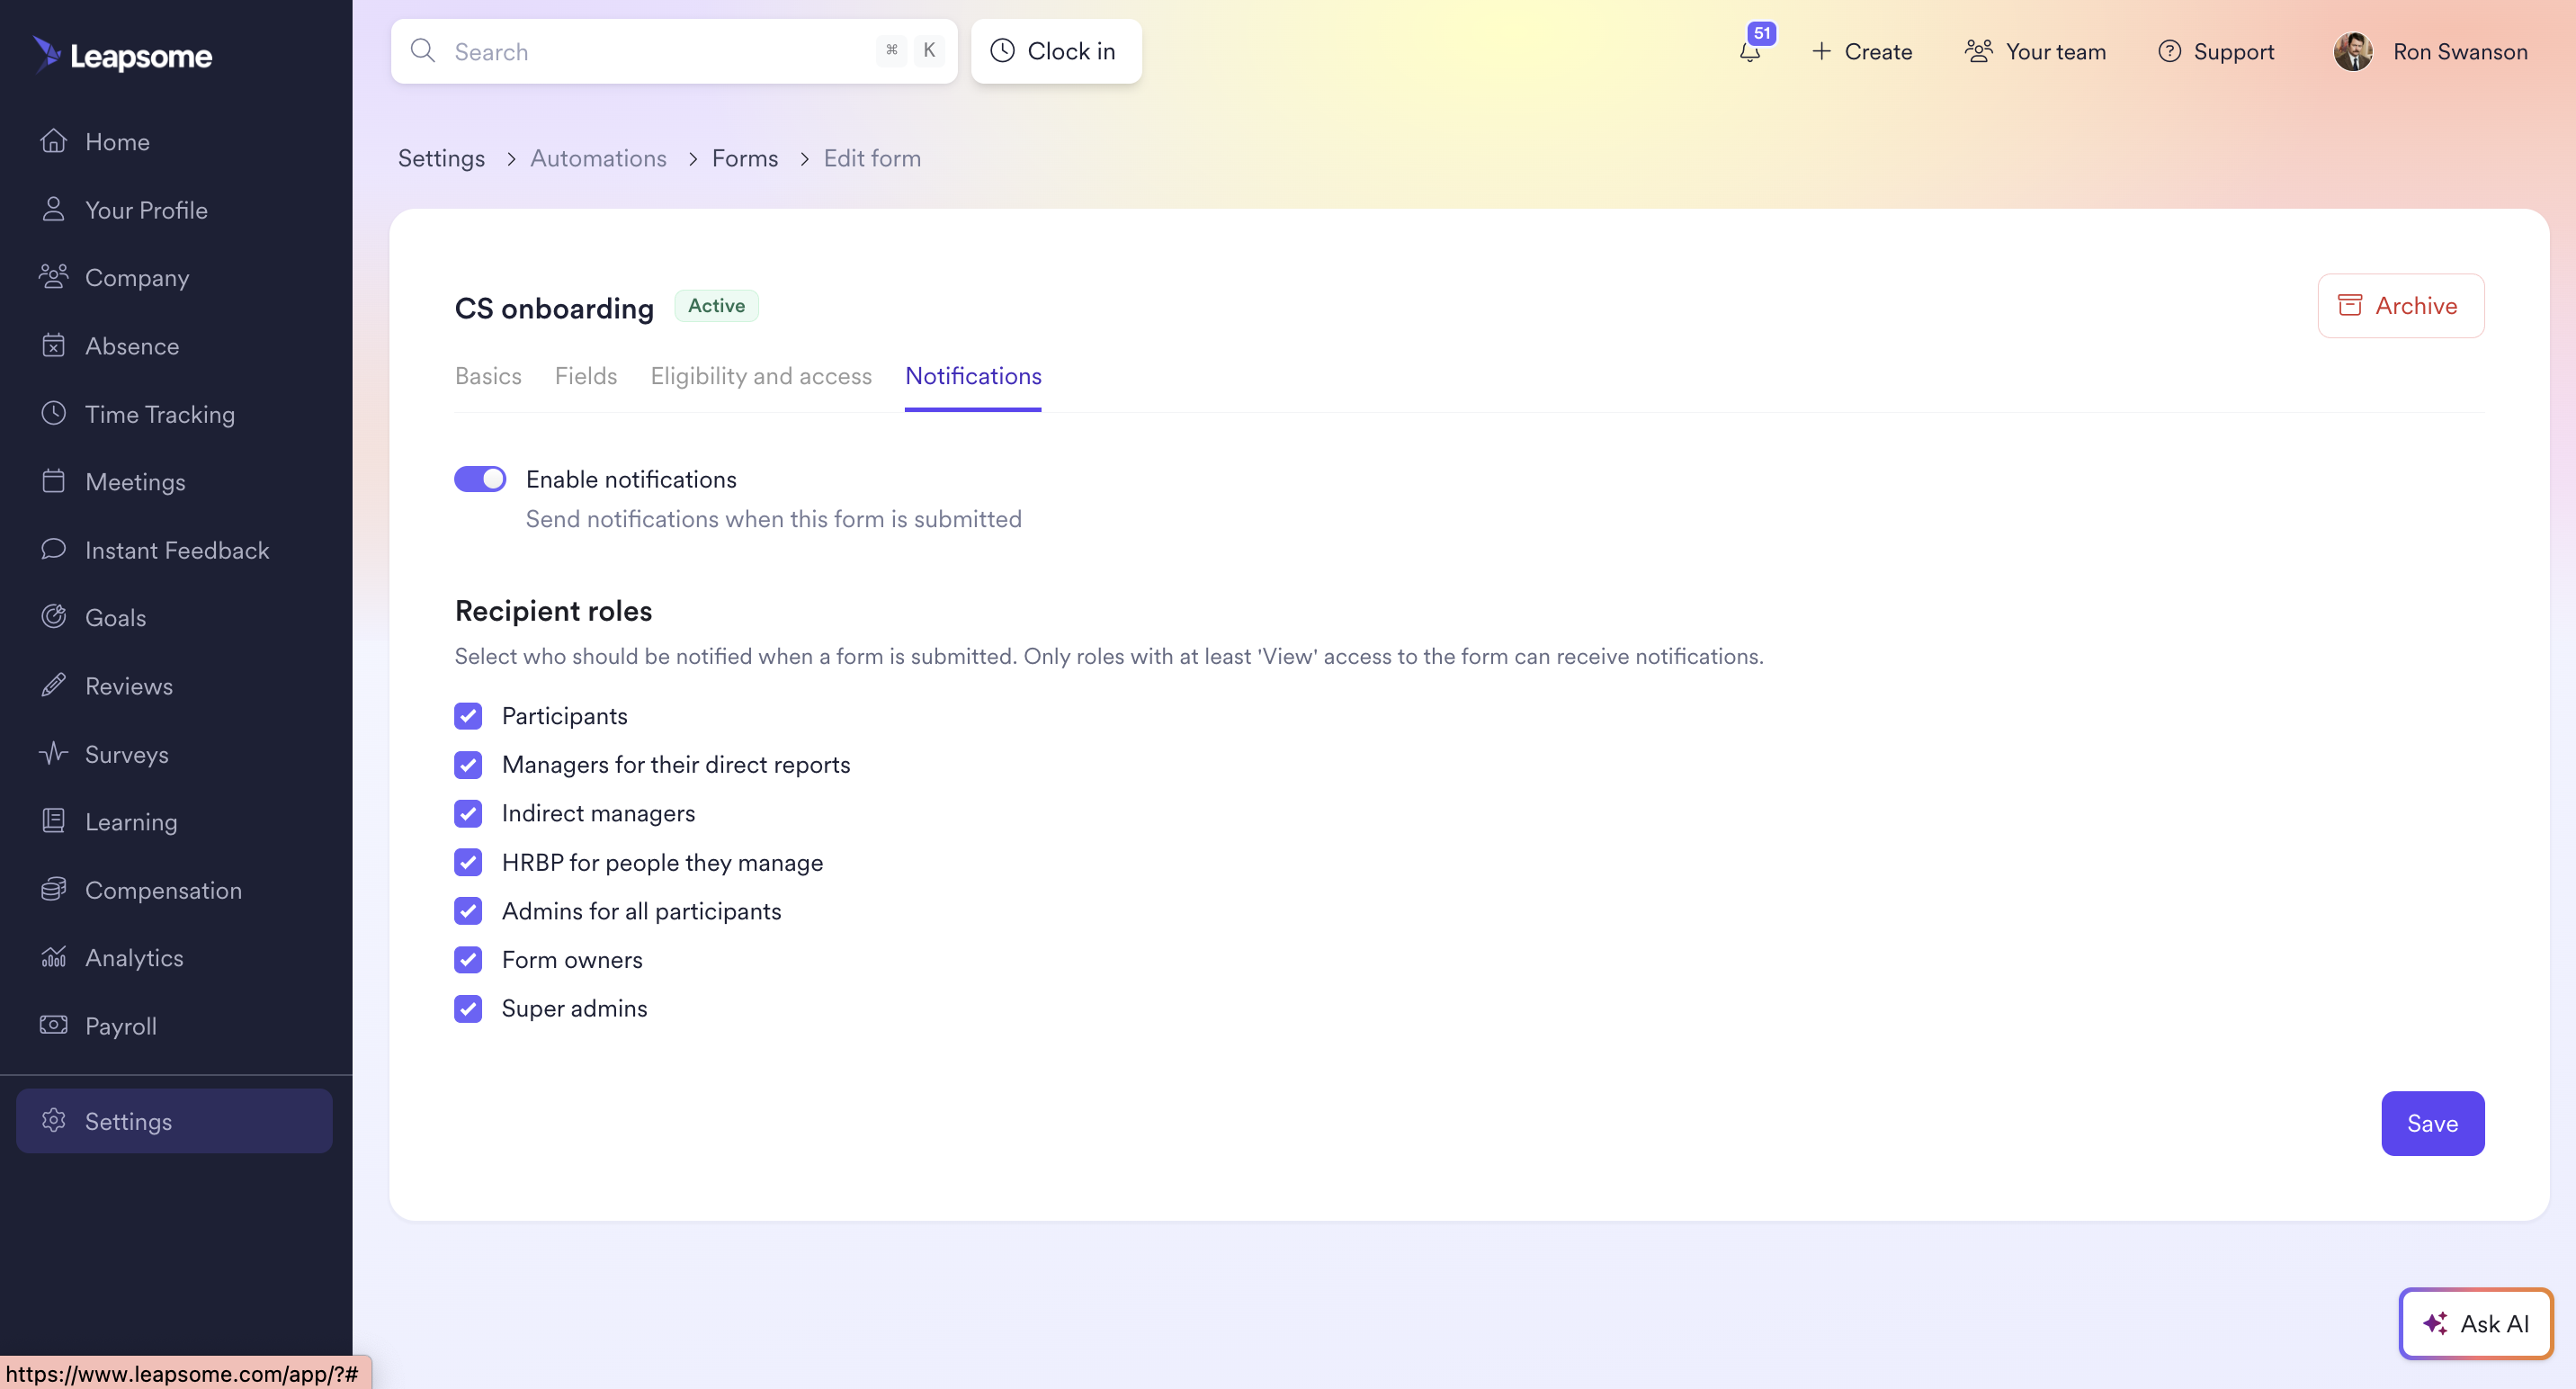Open the notifications bell icon
The height and width of the screenshot is (1389, 2576).
[x=1749, y=52]
